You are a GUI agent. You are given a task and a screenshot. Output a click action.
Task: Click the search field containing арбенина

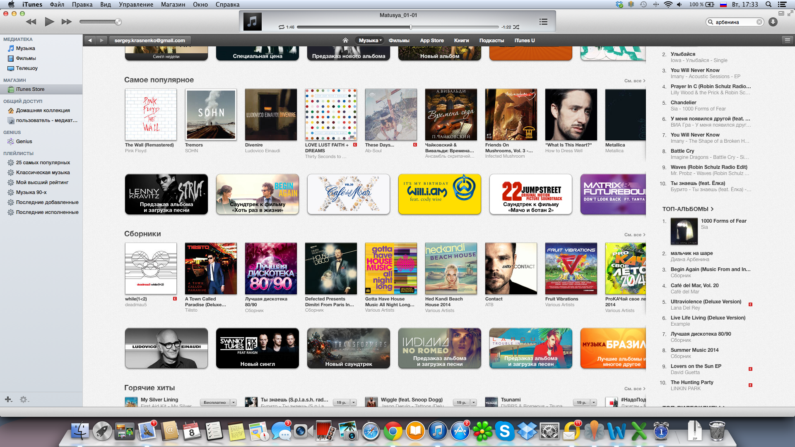[735, 22]
